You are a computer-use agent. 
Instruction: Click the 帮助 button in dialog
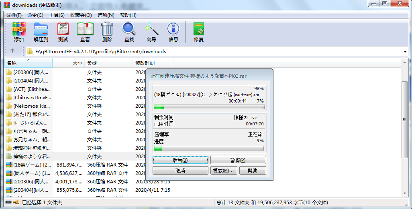(253, 171)
